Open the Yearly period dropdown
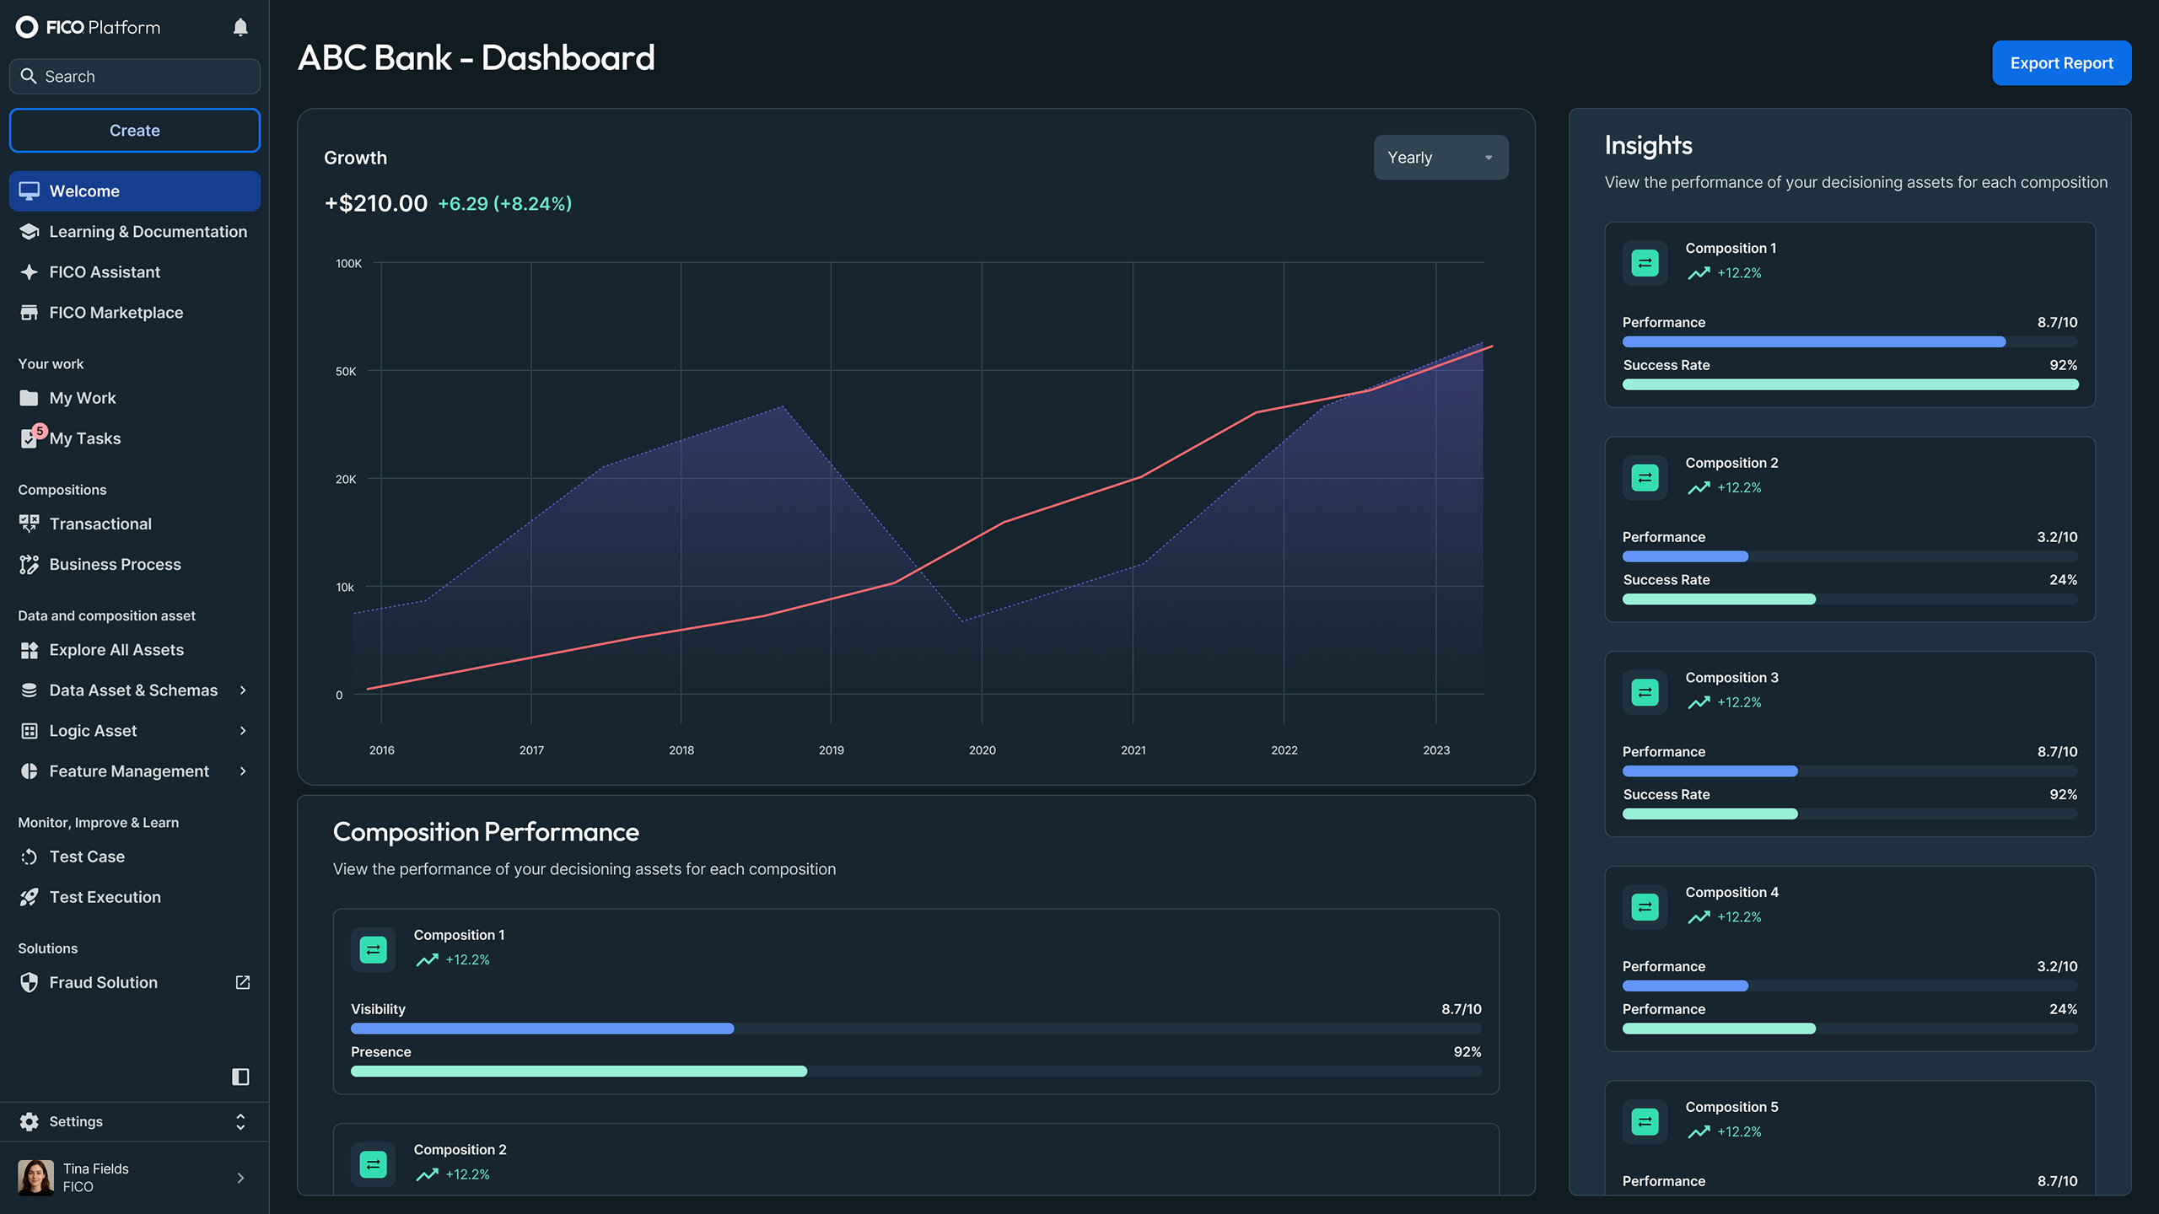The height and width of the screenshot is (1214, 2159). pos(1440,158)
